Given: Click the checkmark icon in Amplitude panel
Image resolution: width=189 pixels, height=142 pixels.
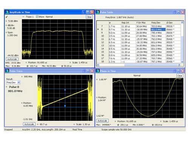Looking at the screenshot, I should tap(7, 17).
